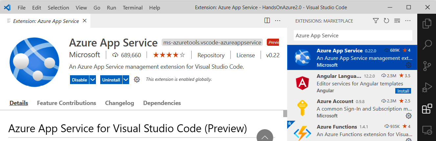Open the View menu
Screen dimensions: 436x141
[81, 8]
